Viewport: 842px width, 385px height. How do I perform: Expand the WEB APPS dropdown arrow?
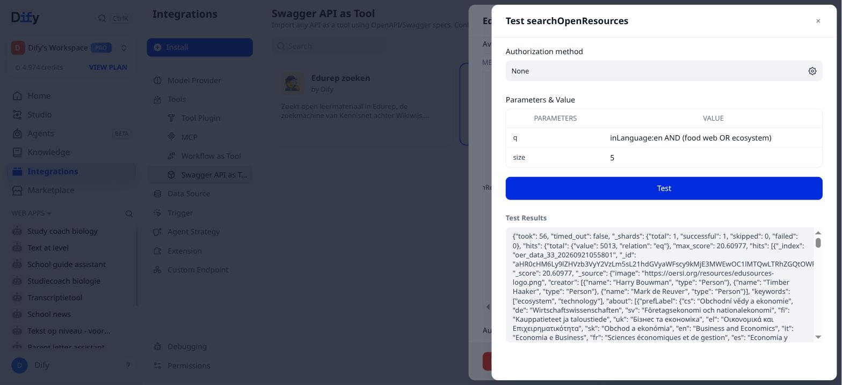click(49, 213)
